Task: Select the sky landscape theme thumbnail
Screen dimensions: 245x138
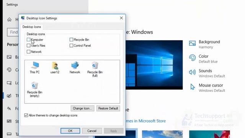Action: coord(162,134)
